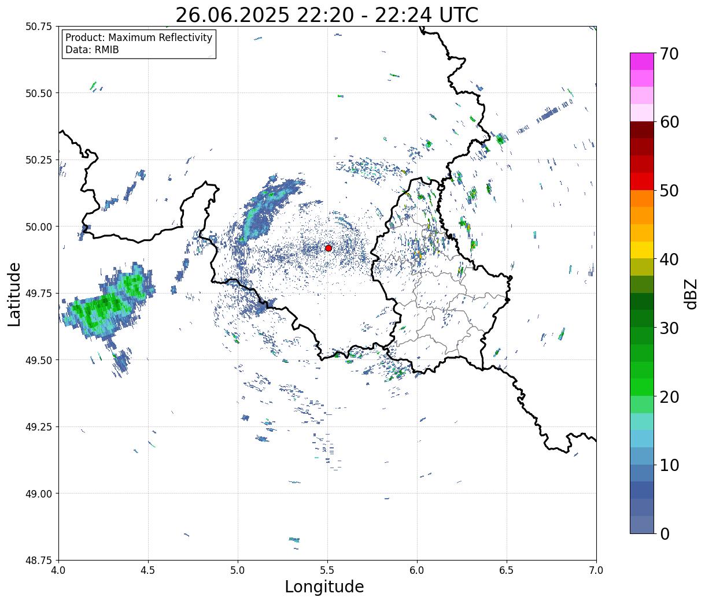Click the colorbar tick label 10
705x601 pixels.
(x=670, y=465)
